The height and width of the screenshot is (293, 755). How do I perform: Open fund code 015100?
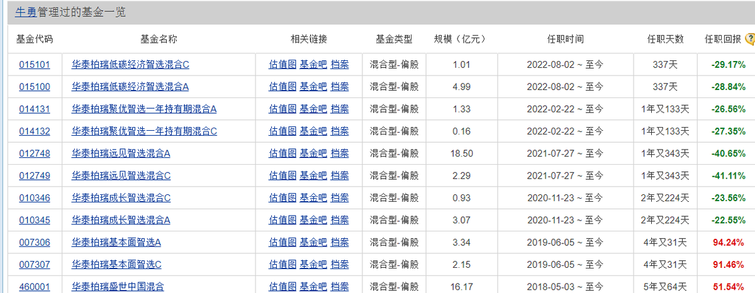pyautogui.click(x=35, y=86)
